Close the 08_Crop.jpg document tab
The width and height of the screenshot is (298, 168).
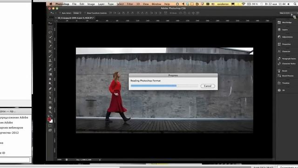pyautogui.click(x=56, y=18)
